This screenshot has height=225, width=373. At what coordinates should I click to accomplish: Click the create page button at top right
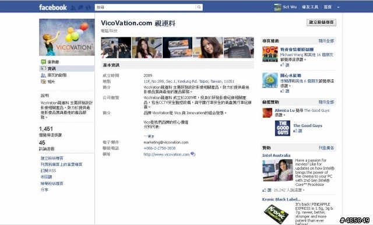coord(321,22)
